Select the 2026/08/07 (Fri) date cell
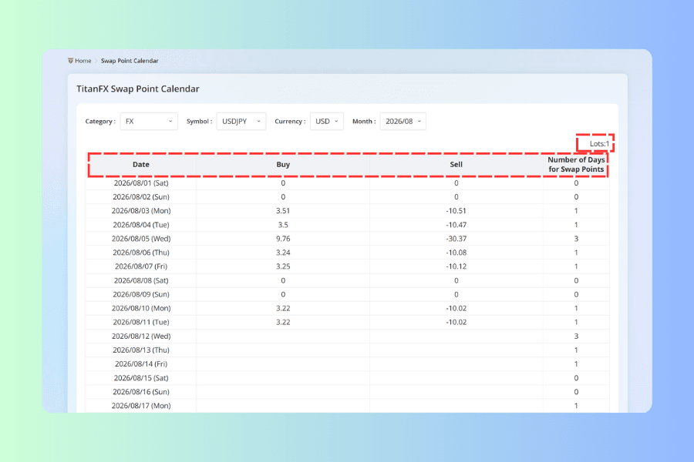Screen dimensions: 694x462 [x=141, y=266]
